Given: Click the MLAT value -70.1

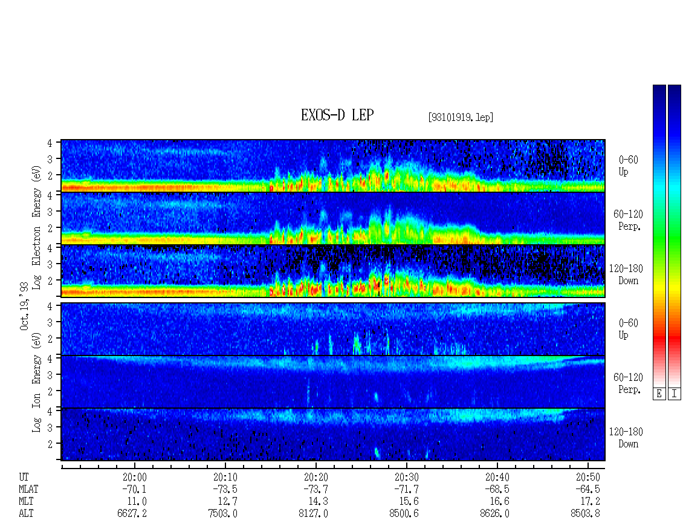Looking at the screenshot, I should pos(135,489).
